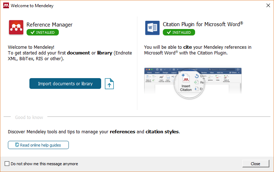This screenshot has height=172, width=274.
Task: Close the Welcome to Mendeley window with X
Action: click(268, 5)
